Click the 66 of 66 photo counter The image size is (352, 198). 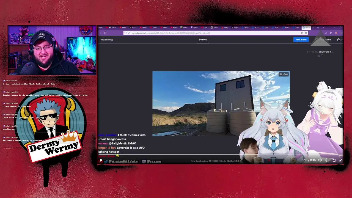[283, 74]
